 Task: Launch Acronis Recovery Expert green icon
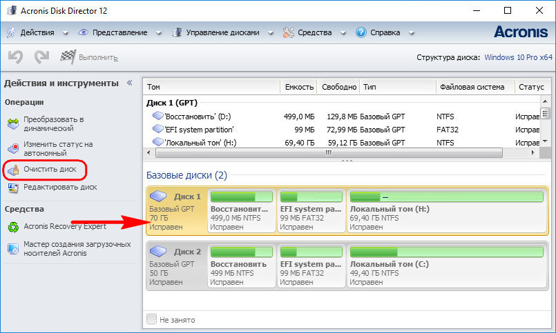click(x=13, y=227)
